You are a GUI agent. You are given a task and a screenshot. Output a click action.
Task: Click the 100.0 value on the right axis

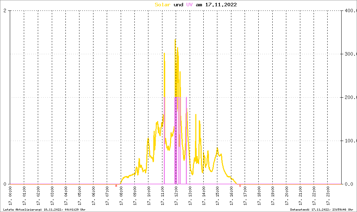coord(350,141)
